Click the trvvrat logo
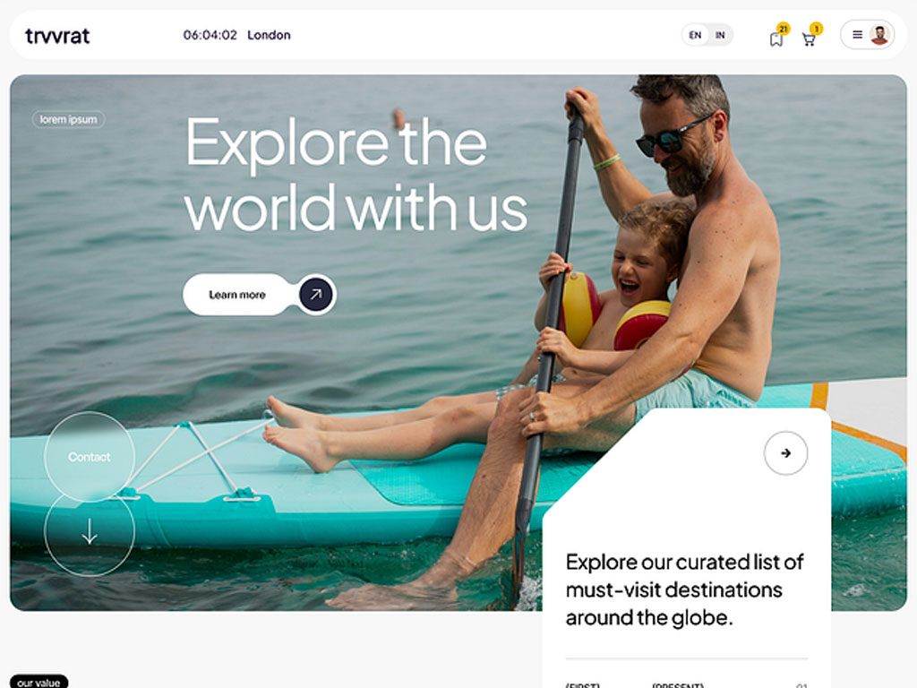The height and width of the screenshot is (688, 917). pos(57,36)
